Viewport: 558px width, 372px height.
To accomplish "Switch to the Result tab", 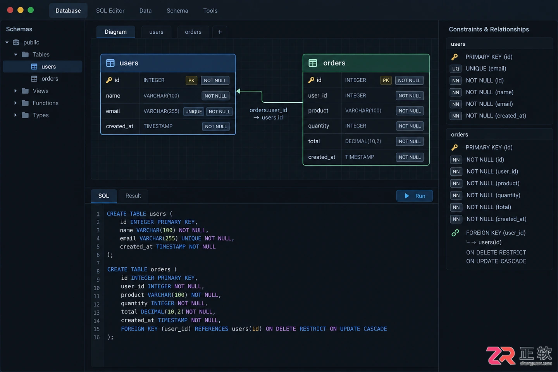I will pyautogui.click(x=133, y=196).
